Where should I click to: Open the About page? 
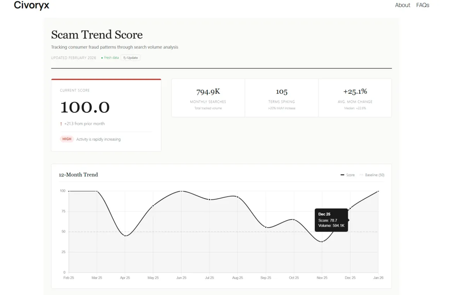[403, 5]
